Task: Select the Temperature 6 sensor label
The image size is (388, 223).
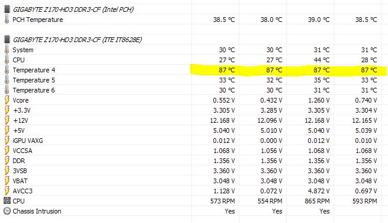Action: pyautogui.click(x=34, y=90)
